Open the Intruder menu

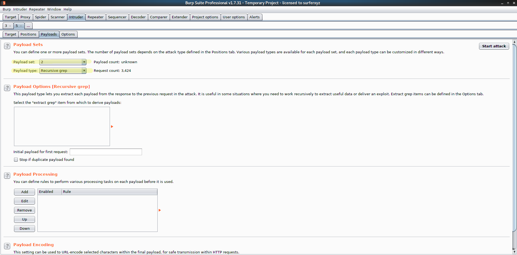point(20,9)
